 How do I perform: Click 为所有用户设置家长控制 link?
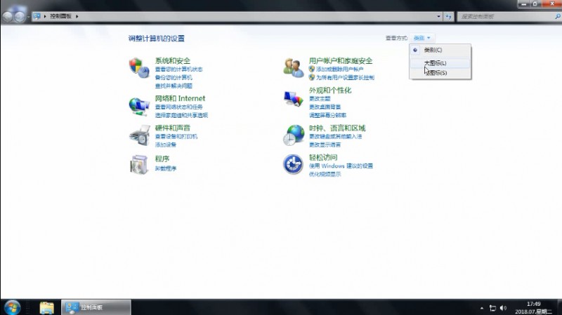345,77
